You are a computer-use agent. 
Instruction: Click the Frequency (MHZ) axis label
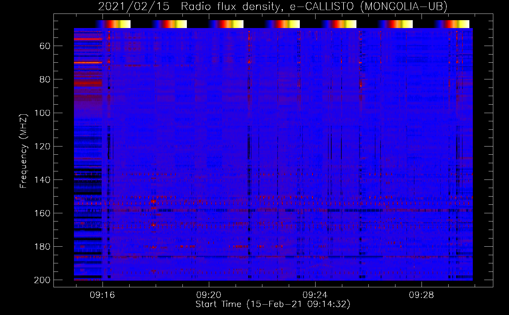(24, 151)
